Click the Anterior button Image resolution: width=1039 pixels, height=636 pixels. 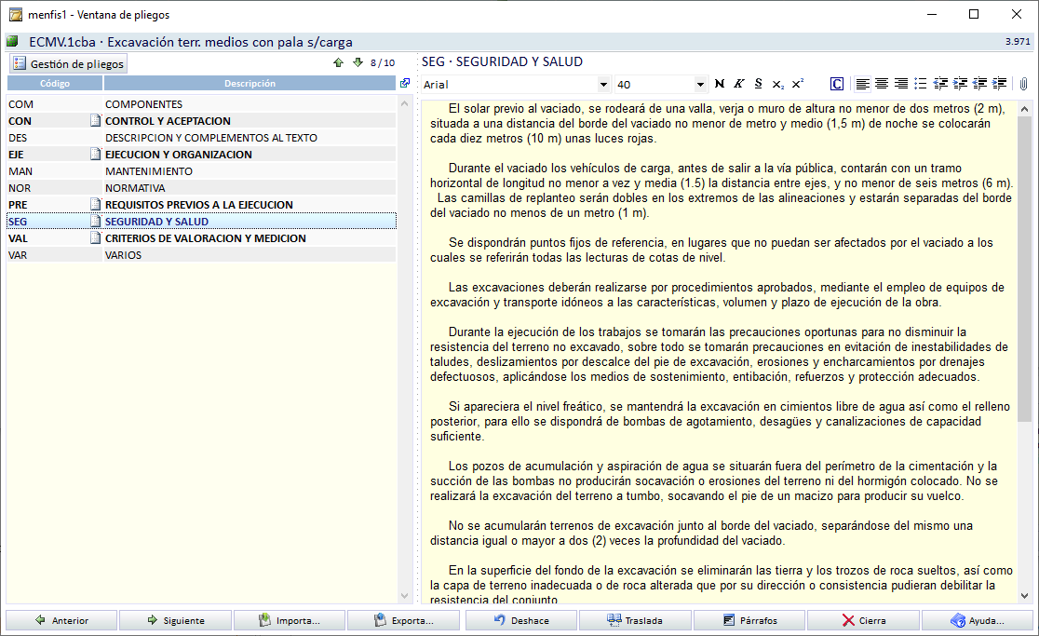tap(61, 620)
